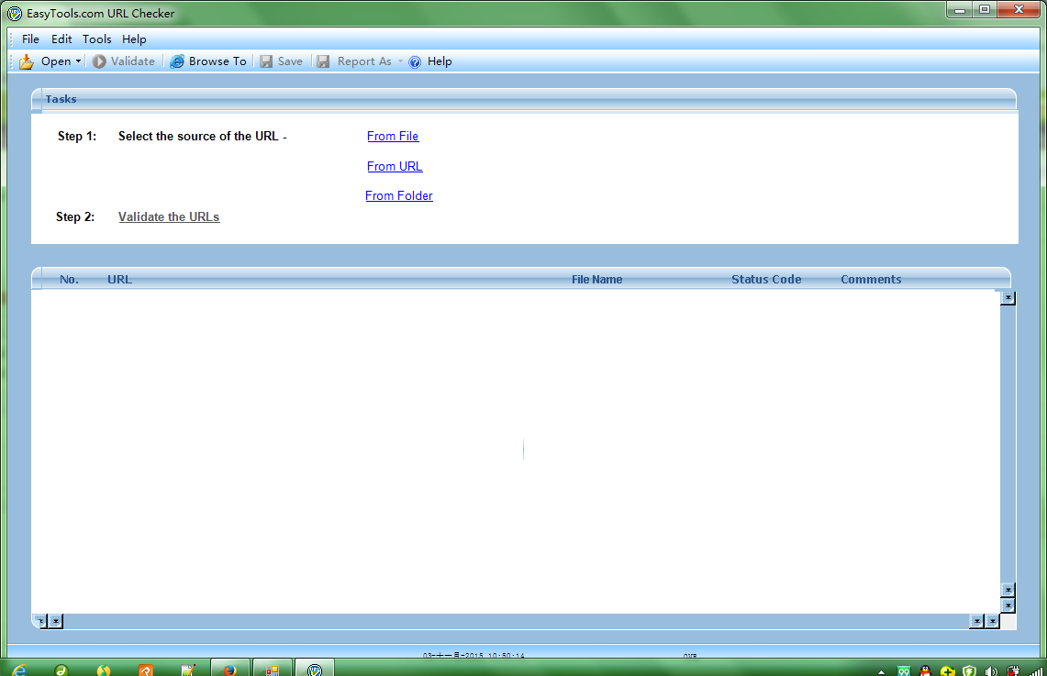Expand the Report As dropdown arrow
This screenshot has width=1047, height=676.
(400, 61)
